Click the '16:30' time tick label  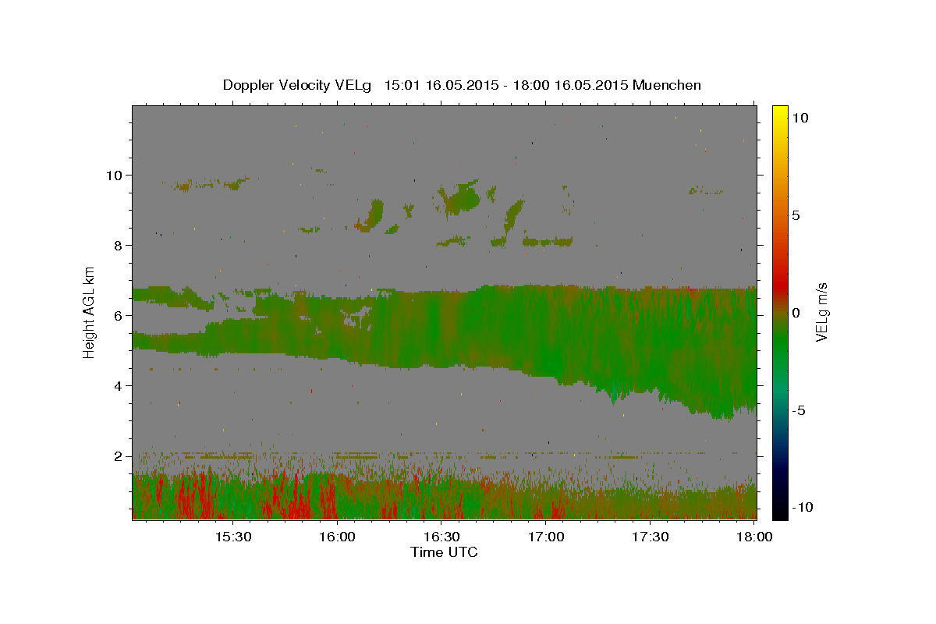441,537
